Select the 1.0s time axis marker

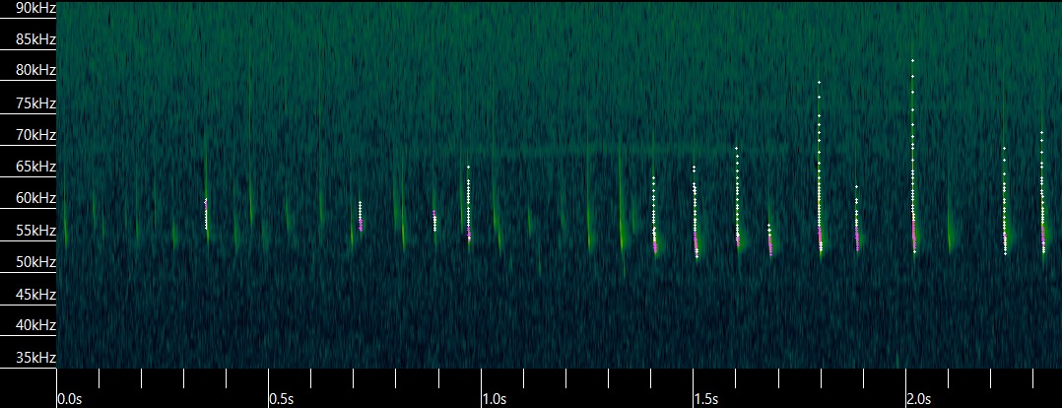pos(494,398)
